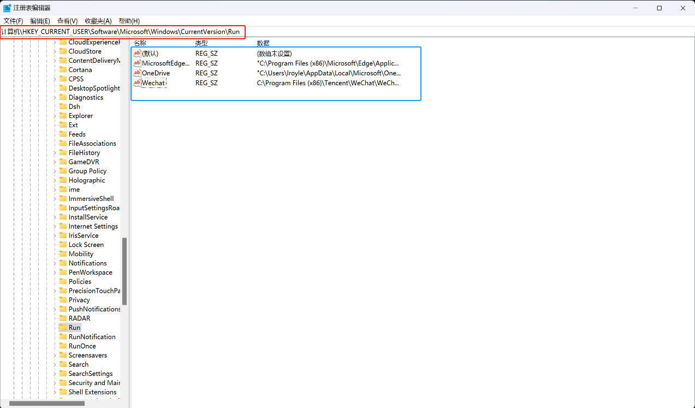Select the ime folder icon
This screenshot has width=695, height=408.
63,190
